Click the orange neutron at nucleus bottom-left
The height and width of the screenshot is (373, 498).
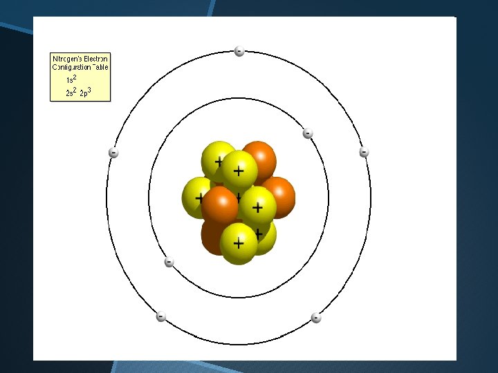click(211, 238)
